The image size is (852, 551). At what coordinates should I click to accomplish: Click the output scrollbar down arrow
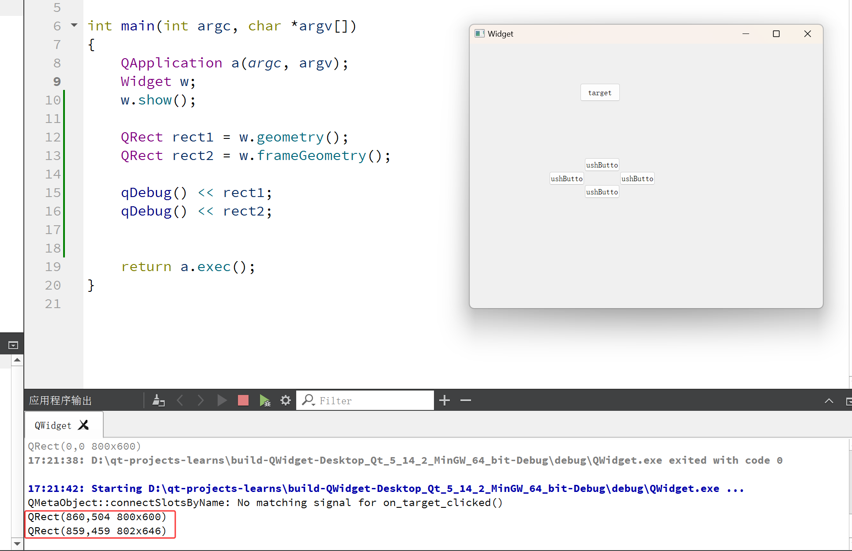tap(17, 544)
